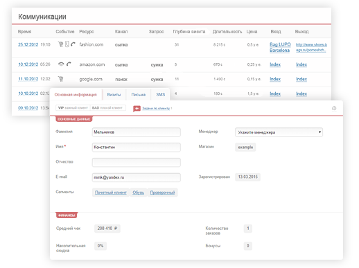Screen dimensions: 359x268
Task: Open the SMS tab
Action: [x=161, y=94]
